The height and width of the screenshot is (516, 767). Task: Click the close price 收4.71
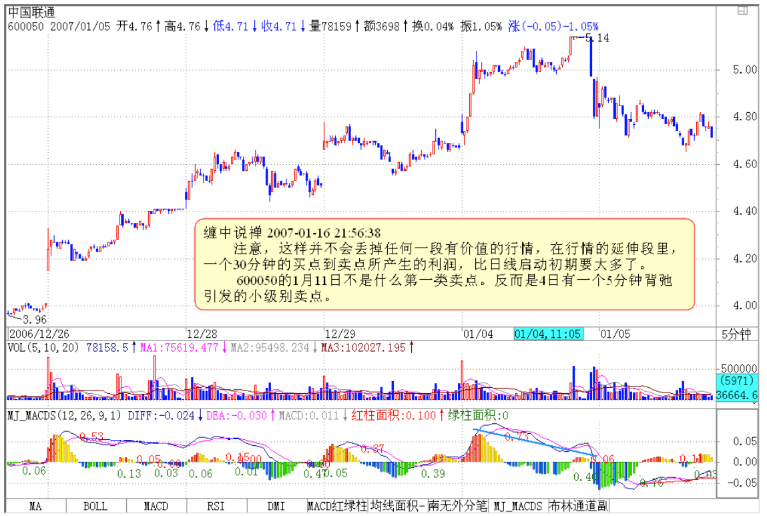[278, 27]
